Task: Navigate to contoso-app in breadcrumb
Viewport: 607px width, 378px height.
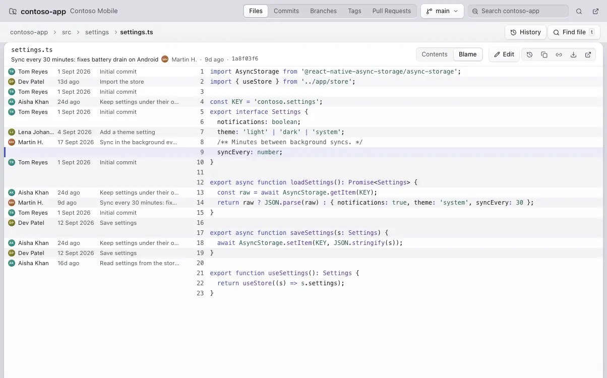Action: 29,32
